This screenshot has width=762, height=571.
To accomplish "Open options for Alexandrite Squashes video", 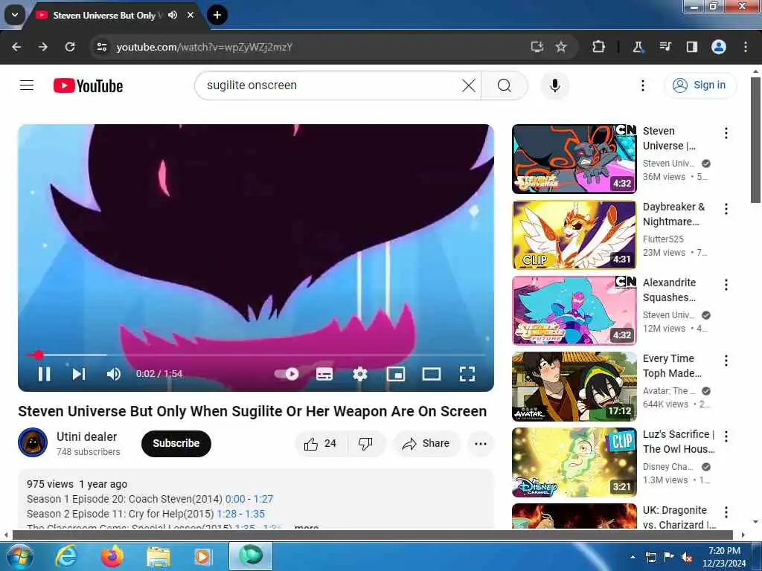I will click(726, 285).
